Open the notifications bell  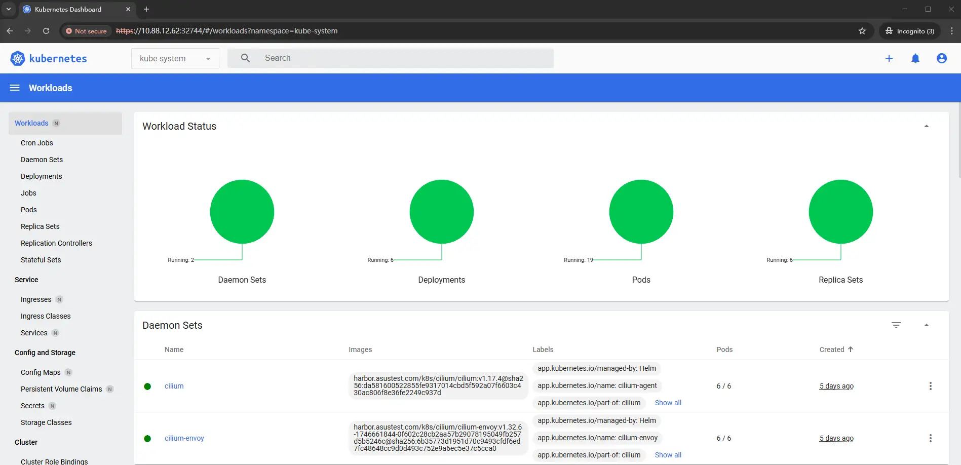click(x=915, y=58)
